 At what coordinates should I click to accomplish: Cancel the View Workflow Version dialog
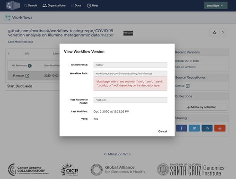(x=163, y=131)
